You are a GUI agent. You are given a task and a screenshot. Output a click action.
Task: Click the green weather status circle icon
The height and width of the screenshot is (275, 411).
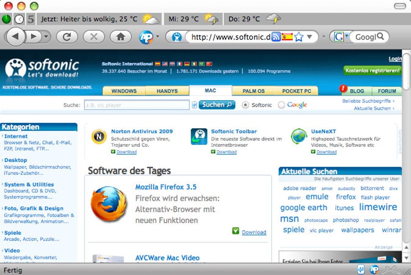6,19
